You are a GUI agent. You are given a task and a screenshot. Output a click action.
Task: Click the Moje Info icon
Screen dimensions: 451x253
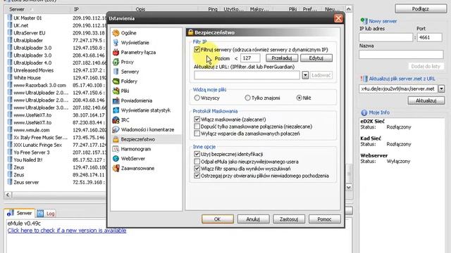364,112
